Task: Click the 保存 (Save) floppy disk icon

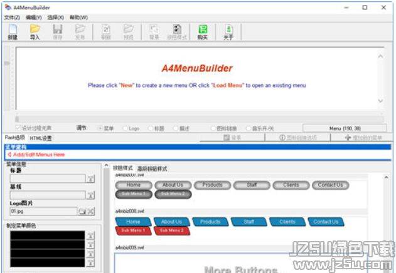Action: (x=57, y=32)
